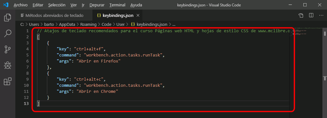Open the Ir menu
Image resolution: width=327 pixels, height=118 pixels.
[83, 5]
